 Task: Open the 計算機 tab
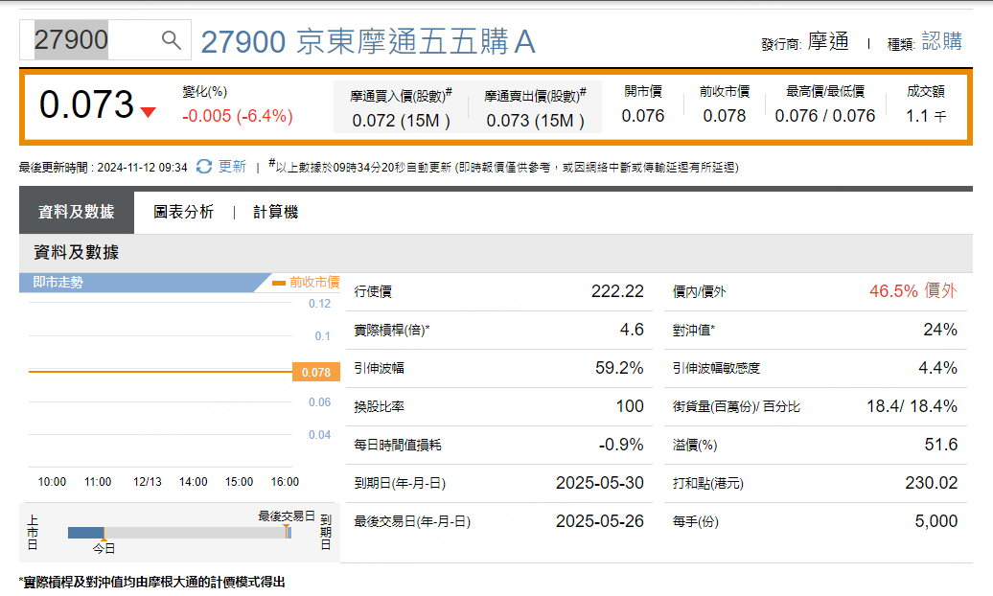pyautogui.click(x=275, y=212)
